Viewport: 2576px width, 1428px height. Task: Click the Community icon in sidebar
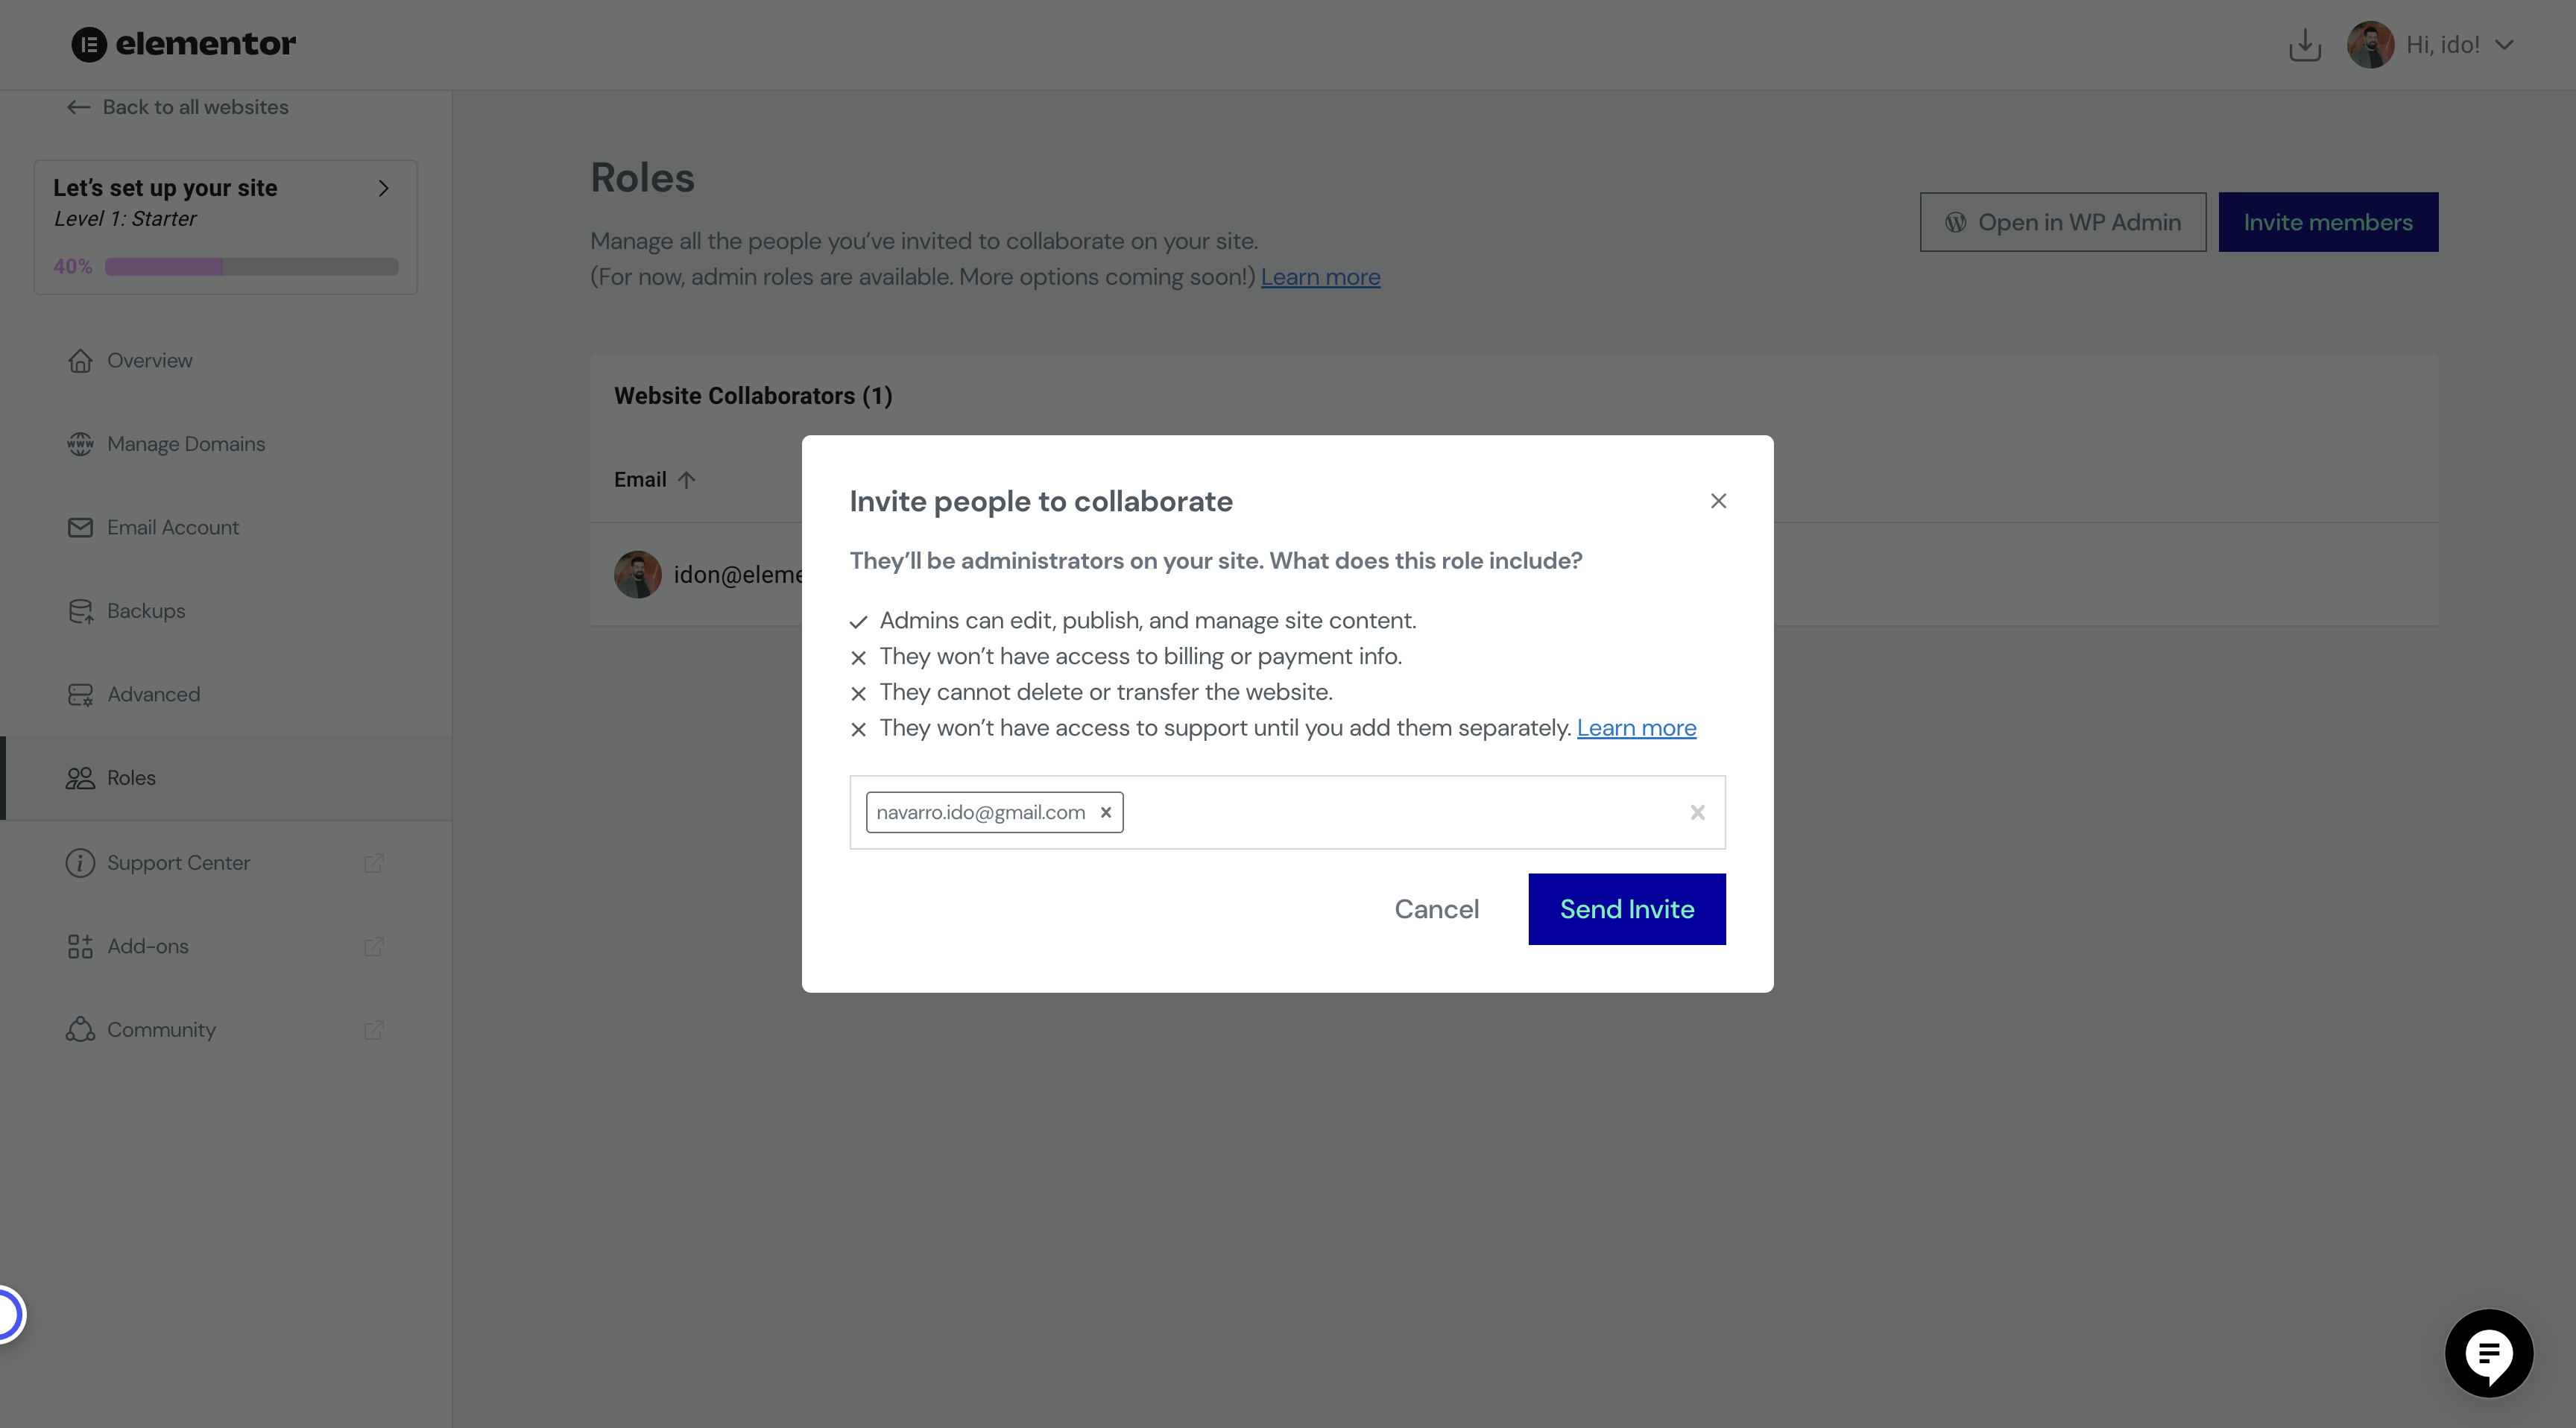80,1030
